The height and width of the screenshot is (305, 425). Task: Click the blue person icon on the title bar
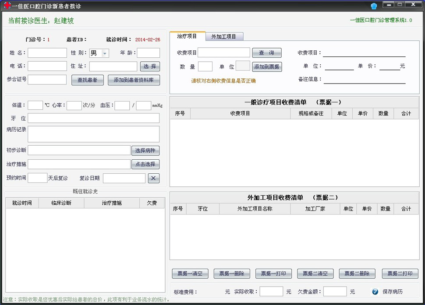pyautogui.click(x=374, y=6)
